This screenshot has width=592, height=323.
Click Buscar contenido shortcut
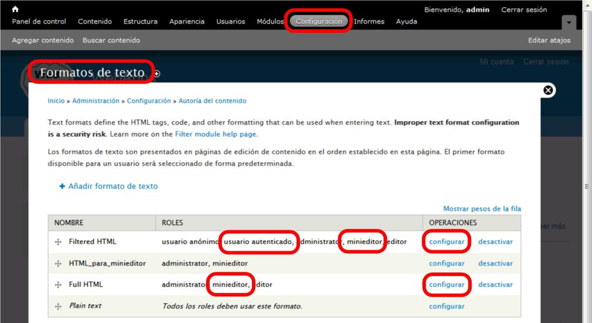click(x=111, y=41)
